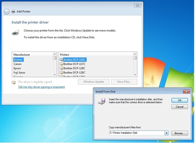This screenshot has height=143, width=195.
Task: Click the Brother DCP-128C printer icon
Action: pos(61,68)
